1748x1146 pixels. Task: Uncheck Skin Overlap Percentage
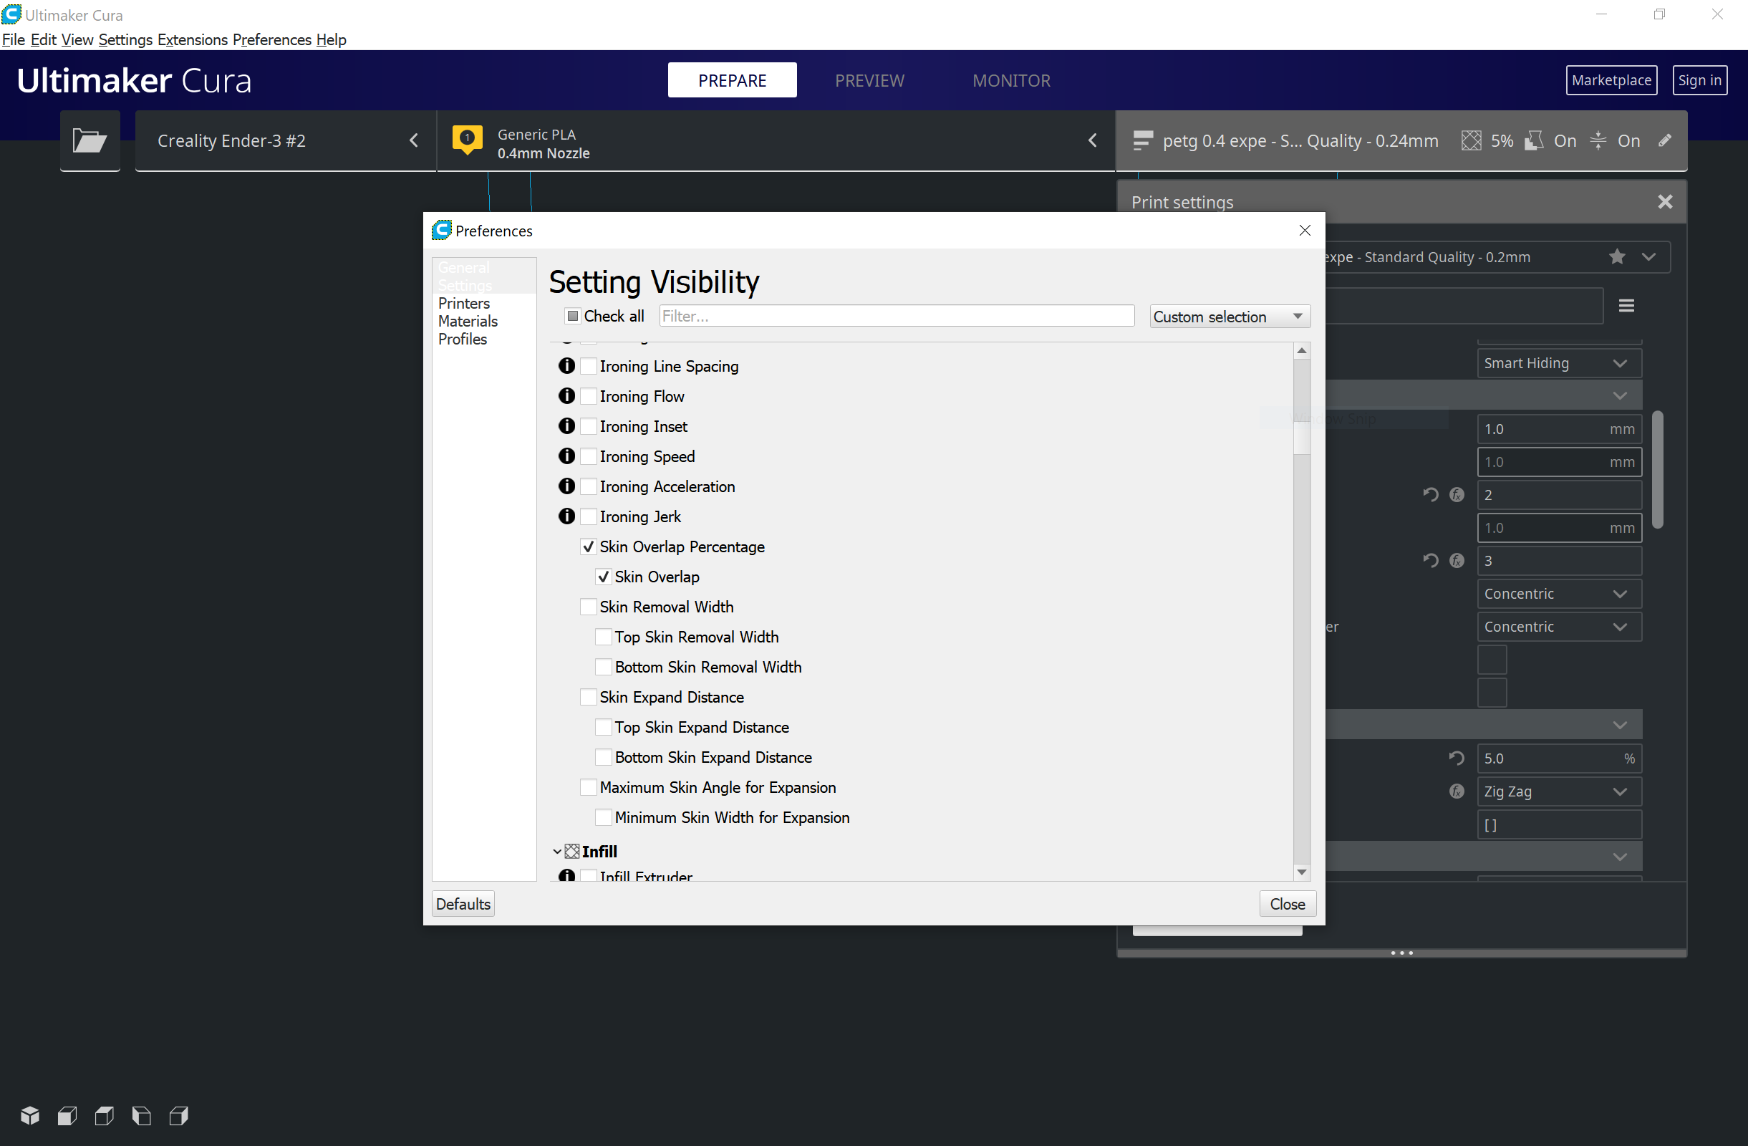pos(589,546)
